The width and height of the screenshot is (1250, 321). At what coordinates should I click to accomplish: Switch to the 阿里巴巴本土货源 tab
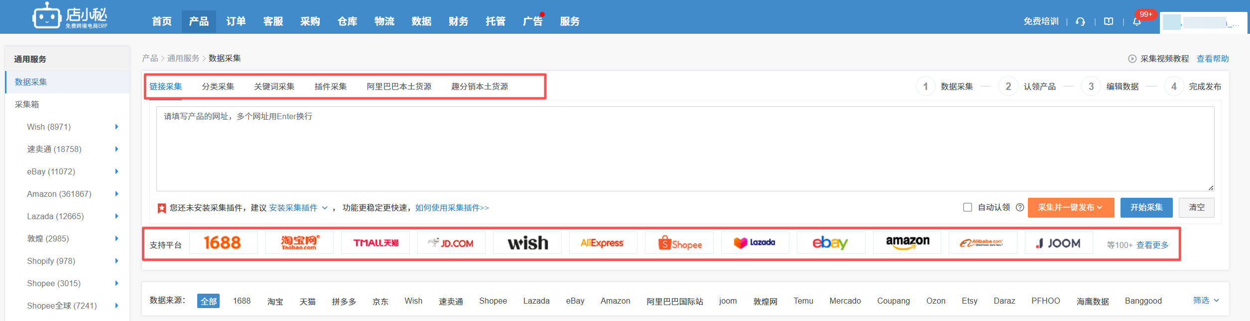point(399,86)
